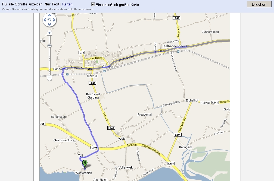Image resolution: width=274 pixels, height=181 pixels.
Task: Click Garding train station icon
Action: [104, 71]
